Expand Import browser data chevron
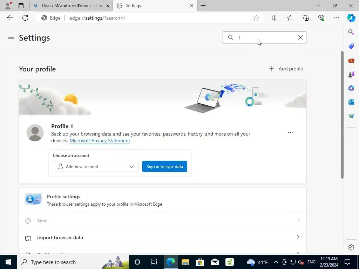 coord(298,237)
